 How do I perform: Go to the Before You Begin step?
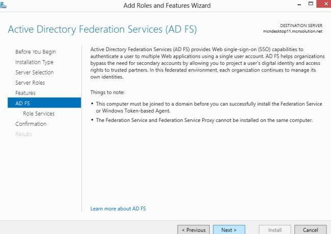36,52
